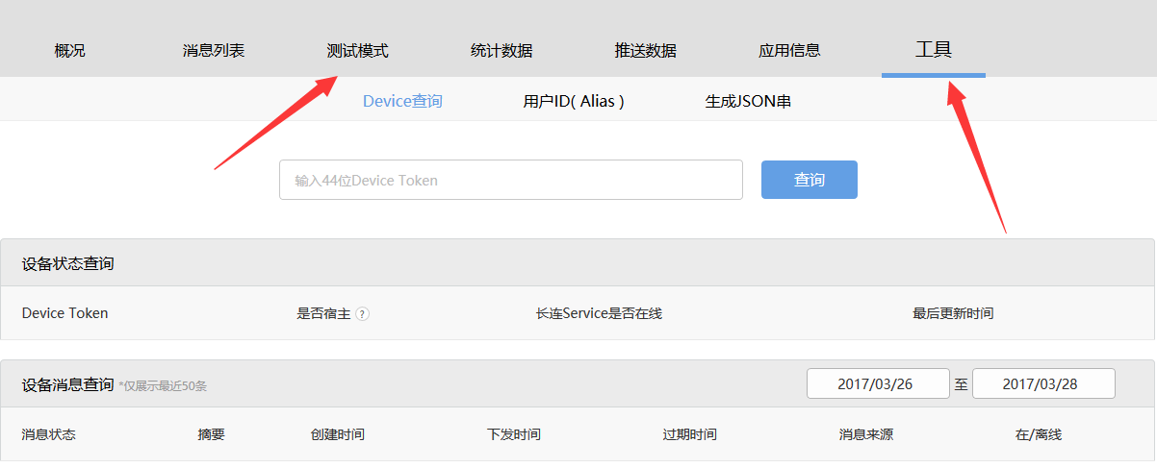Open the start date field 2017/03/26

coord(878,383)
